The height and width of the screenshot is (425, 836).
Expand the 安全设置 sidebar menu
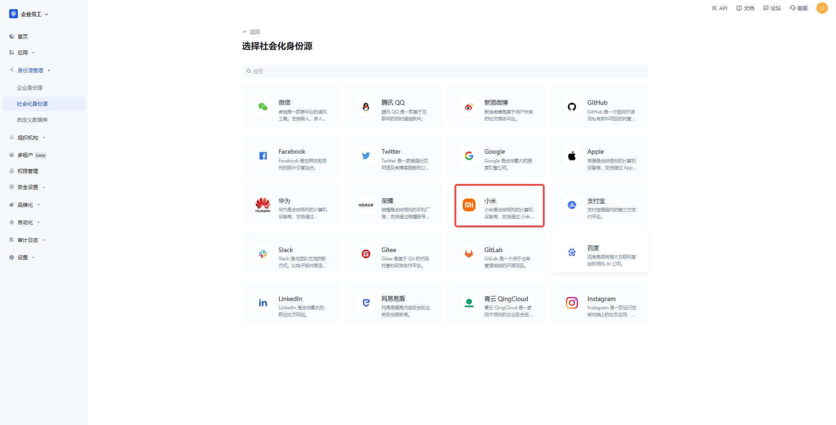click(28, 187)
